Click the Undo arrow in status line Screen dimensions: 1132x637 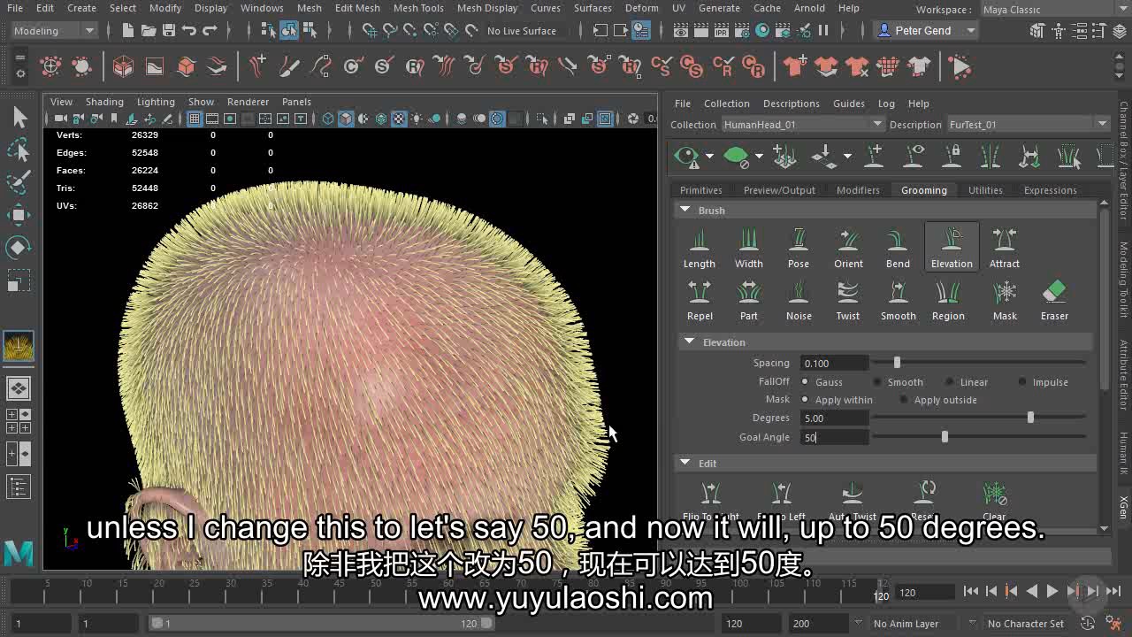[x=188, y=30]
